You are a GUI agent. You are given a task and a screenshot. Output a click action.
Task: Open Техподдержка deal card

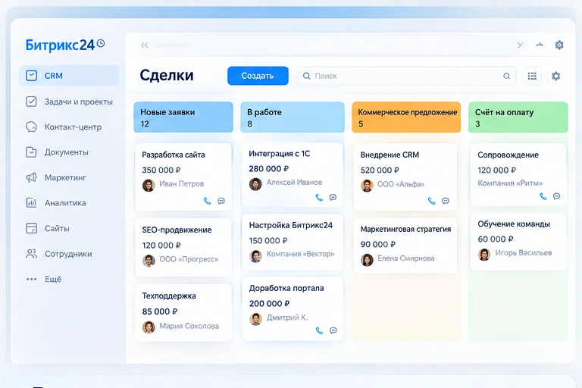[183, 313]
